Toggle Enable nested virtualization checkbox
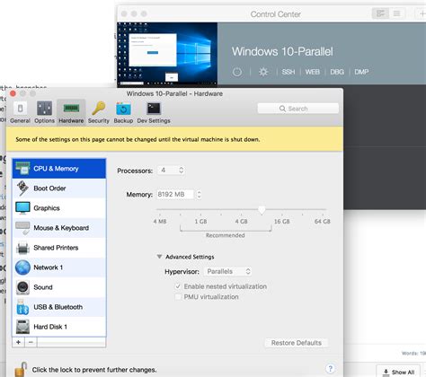The image size is (426, 377). click(178, 286)
